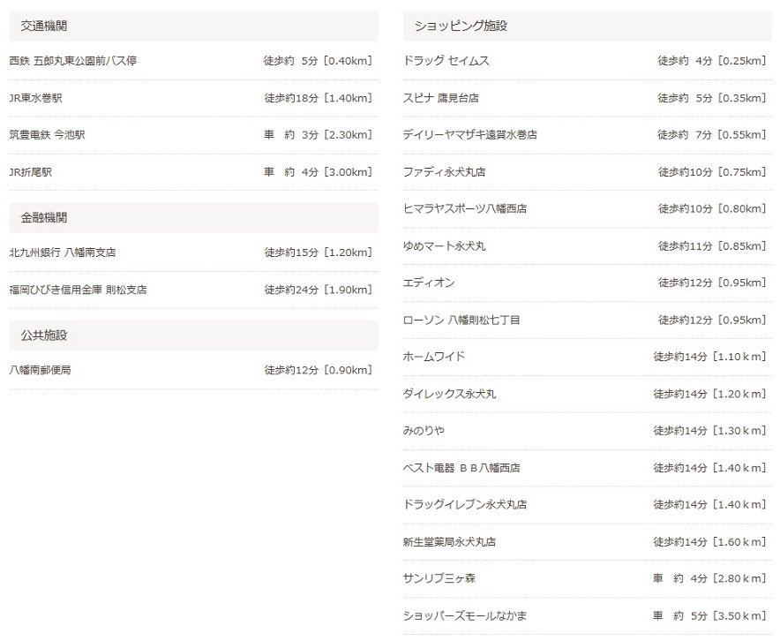Click ショッパーズモールなかま name
The height and width of the screenshot is (641, 780).
[x=465, y=616]
